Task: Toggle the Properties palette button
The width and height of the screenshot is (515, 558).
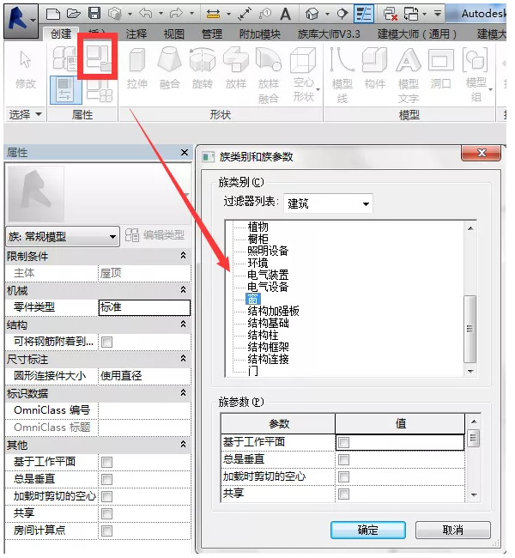Action: [x=65, y=89]
